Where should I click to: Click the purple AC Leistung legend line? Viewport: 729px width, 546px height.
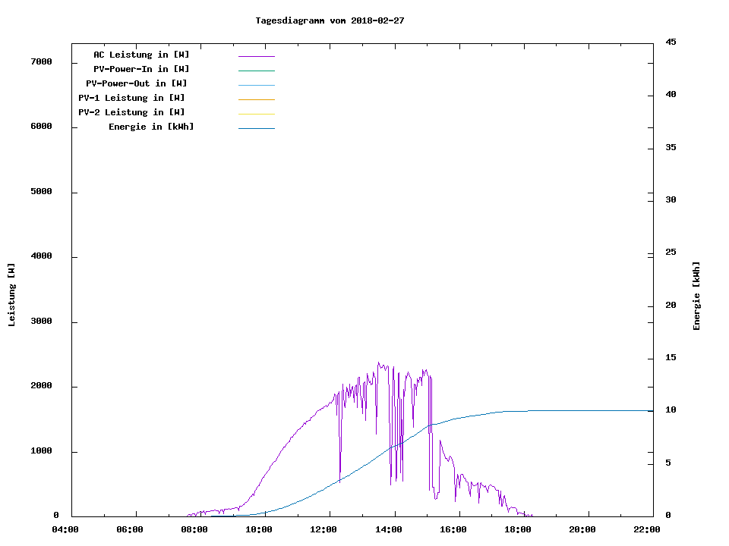click(x=256, y=56)
